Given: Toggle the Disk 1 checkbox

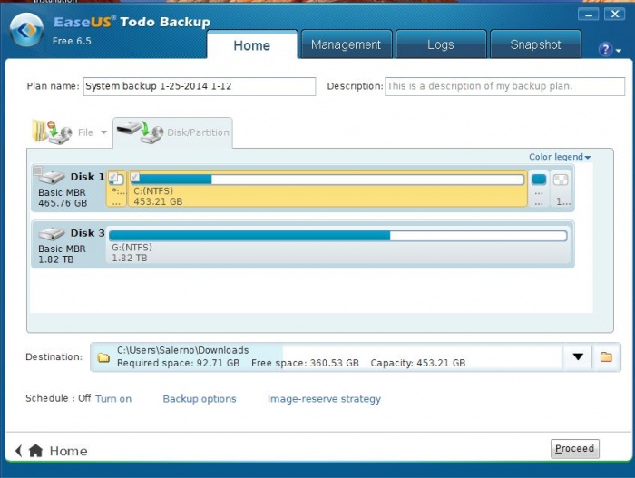Looking at the screenshot, I should coord(38,171).
